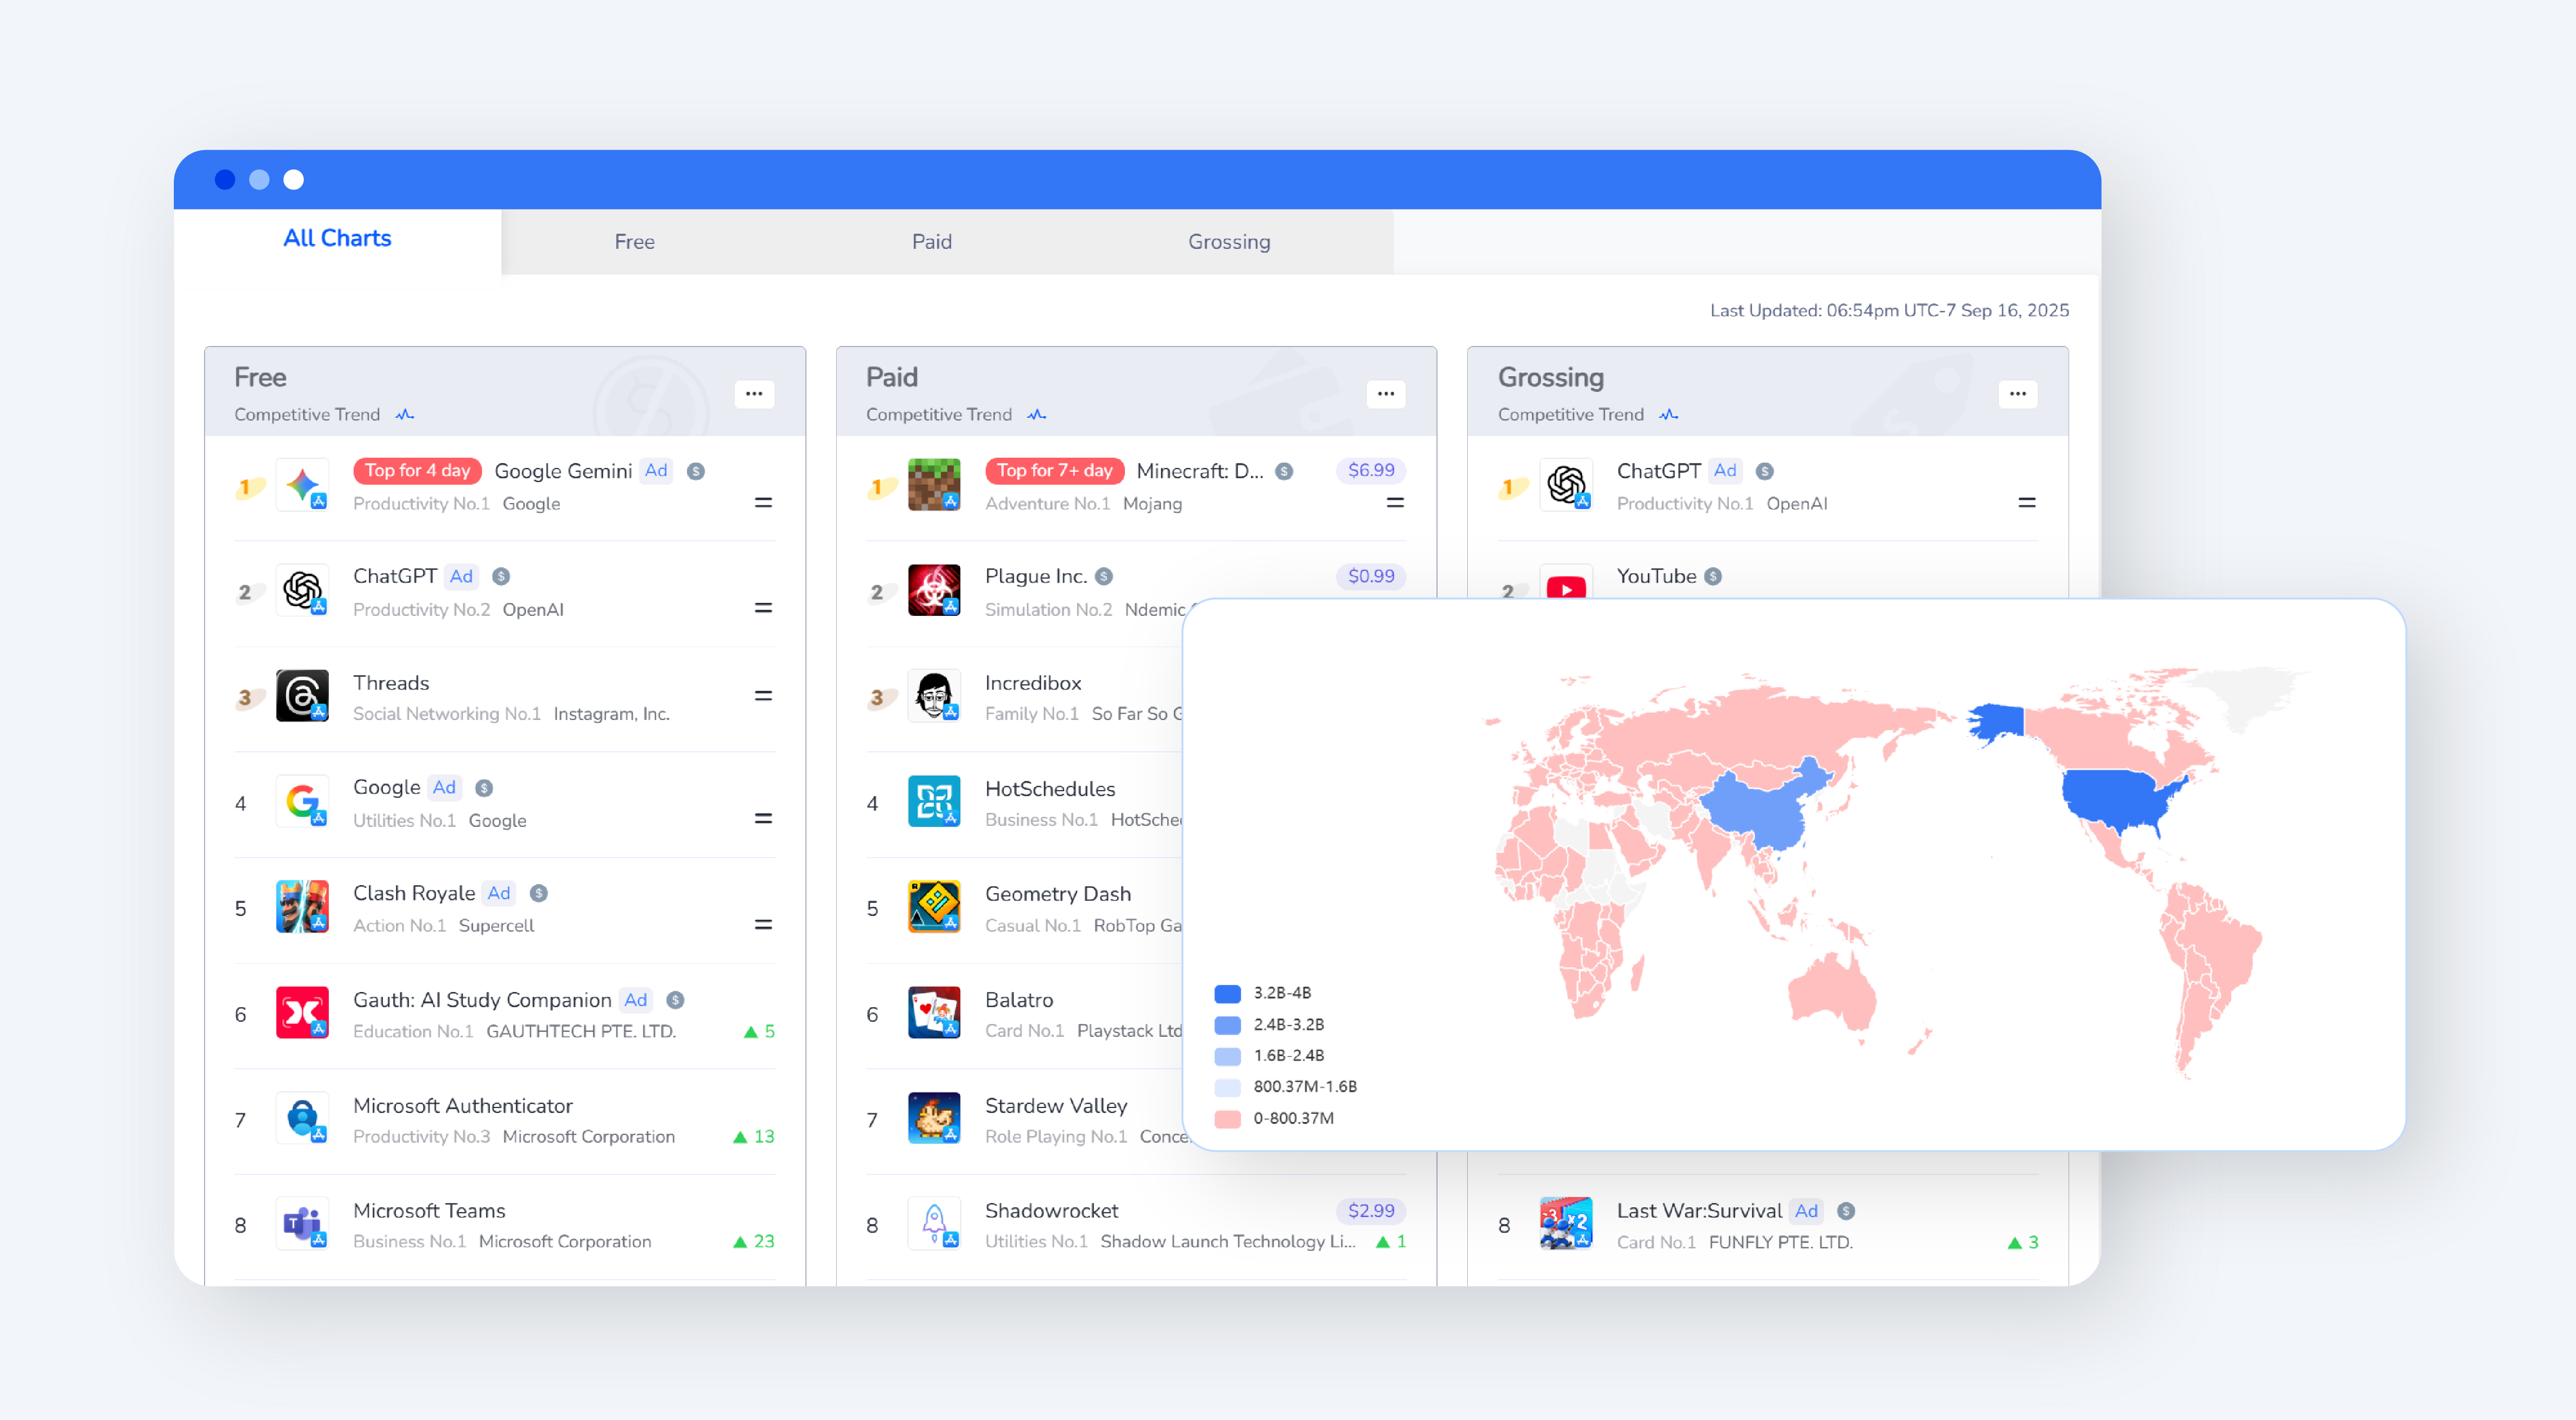
Task: Open the Threads app icon
Action: point(302,697)
